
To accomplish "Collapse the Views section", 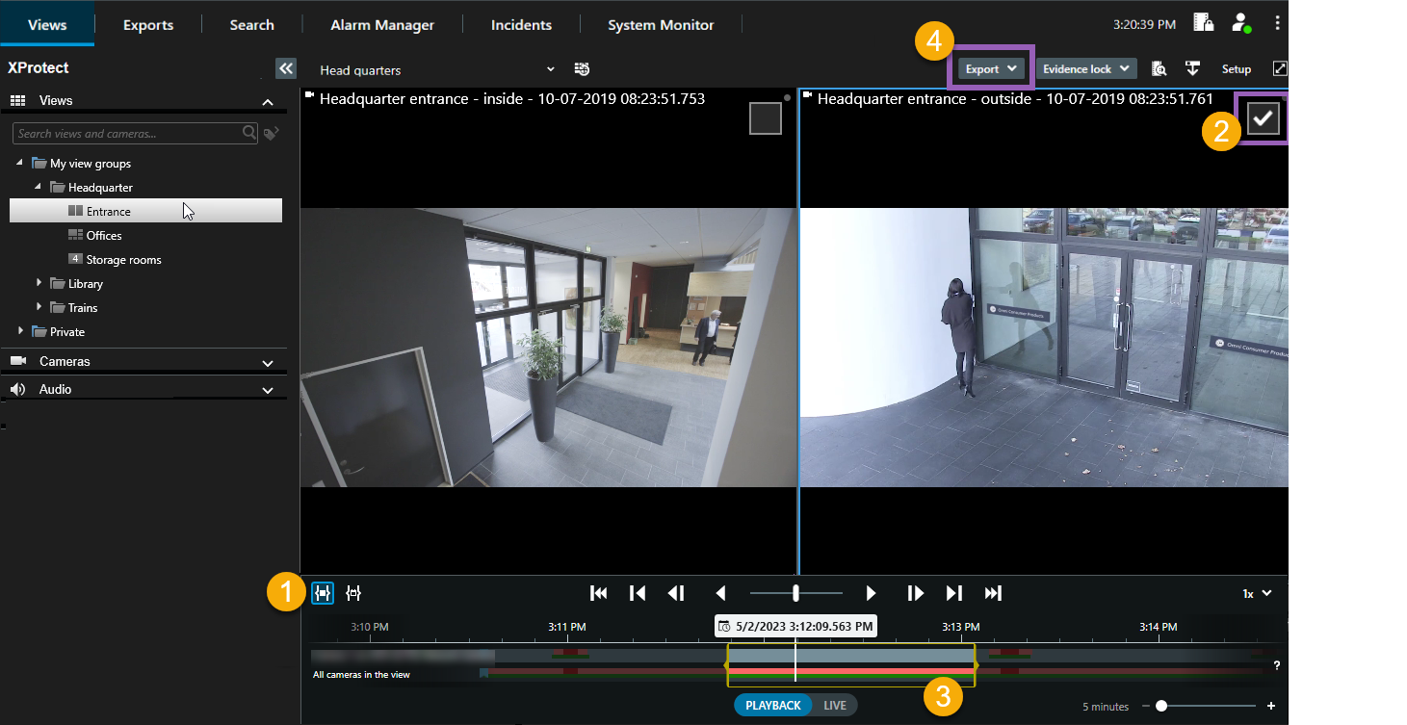I will click(x=268, y=101).
